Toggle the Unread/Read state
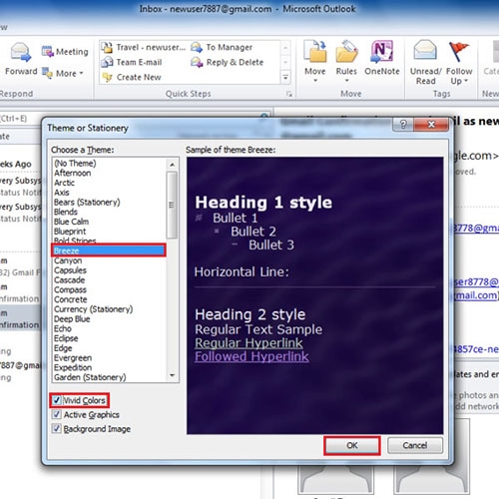This screenshot has height=499, width=499. tap(425, 63)
